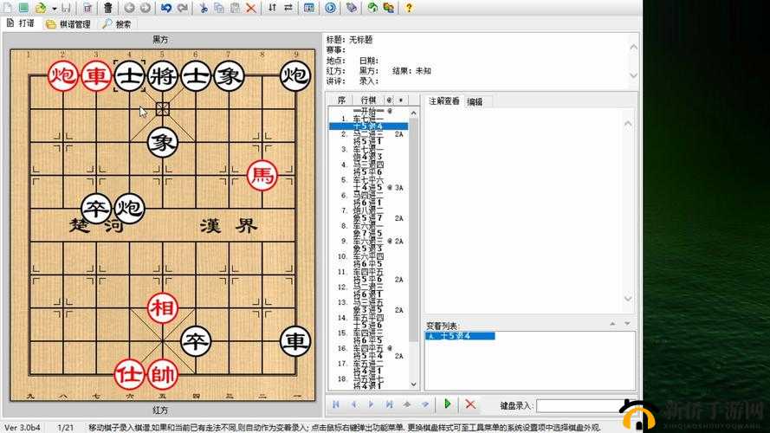
Task: Click the orange overlapping windows toolbar icon
Action: coord(388,8)
